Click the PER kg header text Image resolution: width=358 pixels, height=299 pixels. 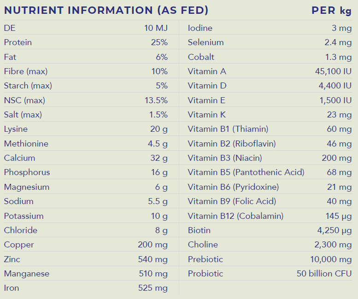(x=331, y=10)
